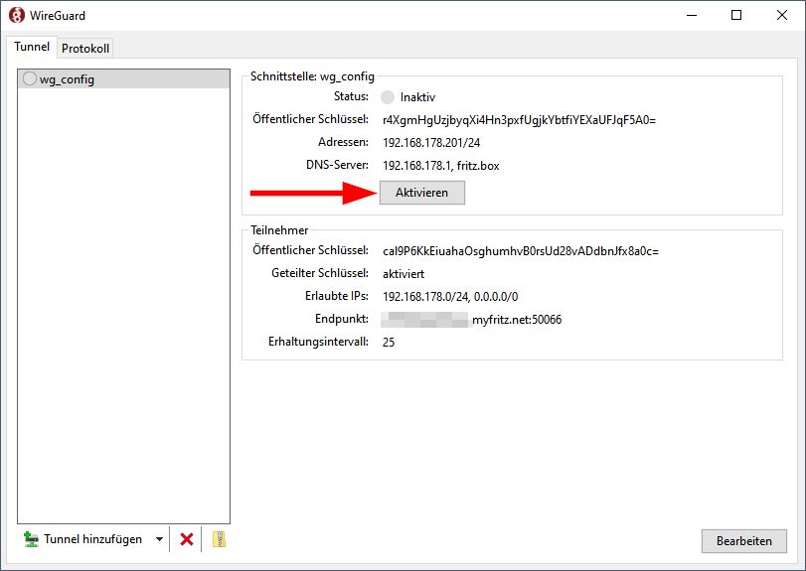Click Erhaltungsintervall value 25
This screenshot has height=571, width=806.
pyautogui.click(x=389, y=342)
